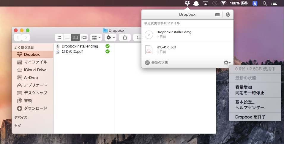Go back in the Finder window

coord(18,37)
